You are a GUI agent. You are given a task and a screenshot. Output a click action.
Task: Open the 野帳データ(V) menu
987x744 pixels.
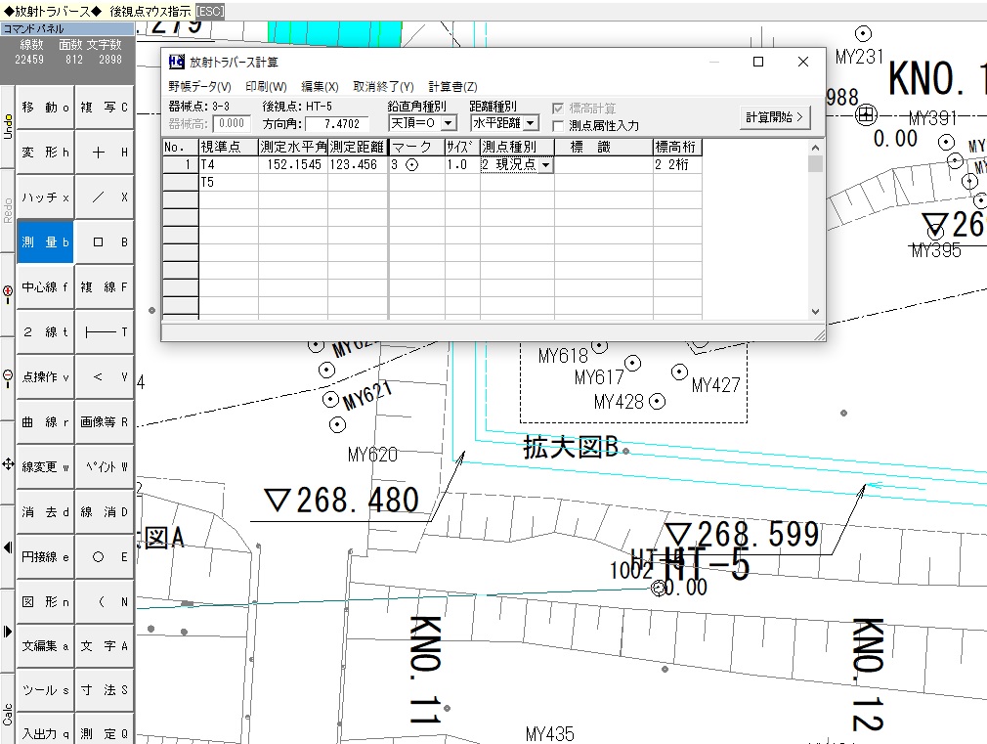[x=199, y=87]
